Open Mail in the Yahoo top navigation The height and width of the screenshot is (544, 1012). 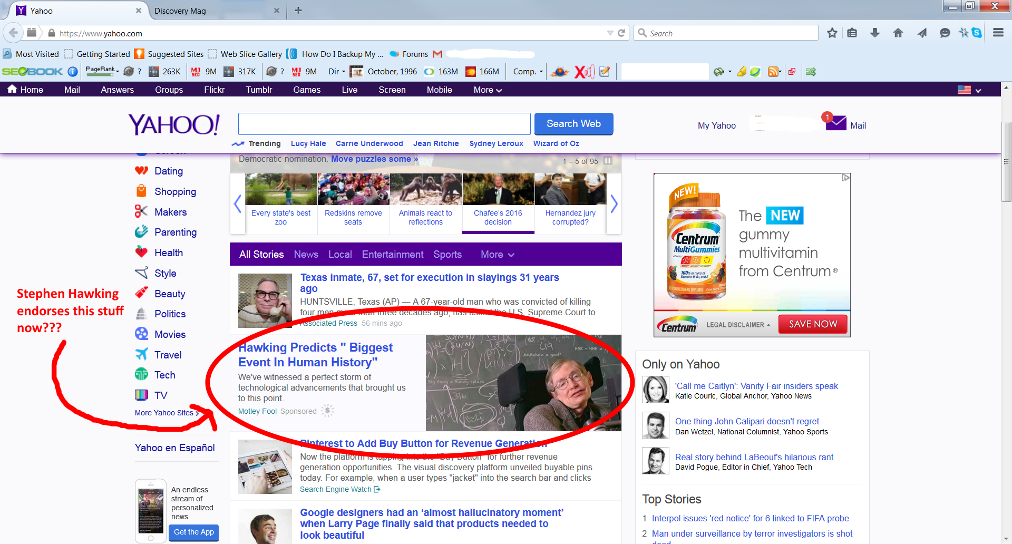pyautogui.click(x=72, y=90)
